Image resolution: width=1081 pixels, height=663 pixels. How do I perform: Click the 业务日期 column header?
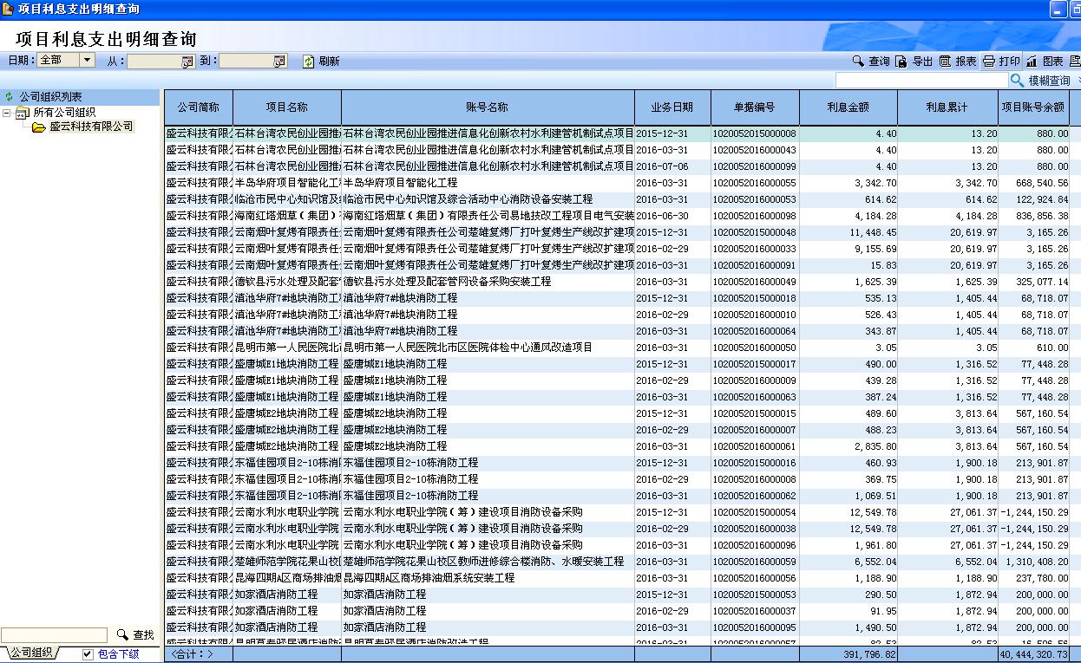click(672, 107)
